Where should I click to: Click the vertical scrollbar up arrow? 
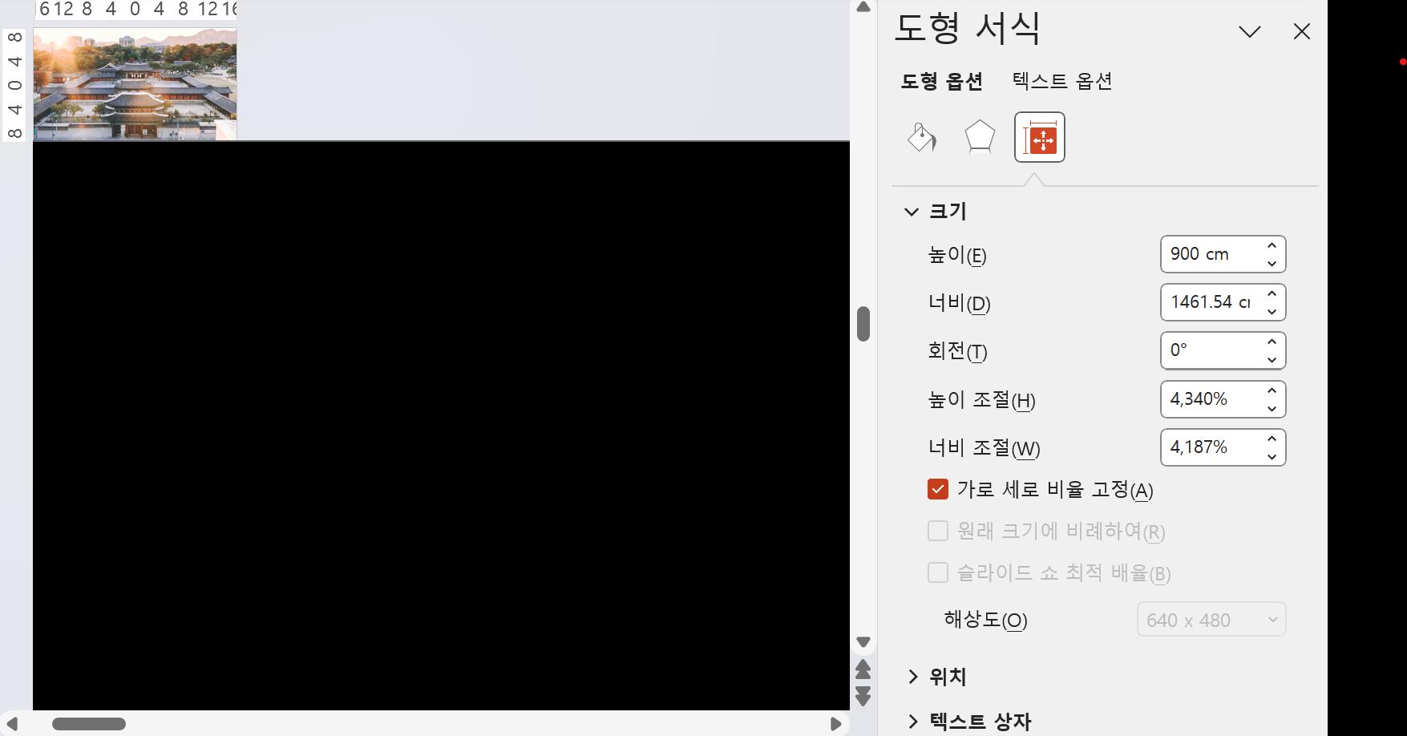pyautogui.click(x=863, y=6)
